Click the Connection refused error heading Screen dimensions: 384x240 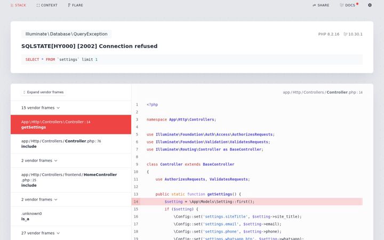(x=90, y=46)
